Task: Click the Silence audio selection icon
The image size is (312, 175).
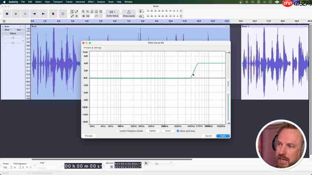Action: (88, 16)
